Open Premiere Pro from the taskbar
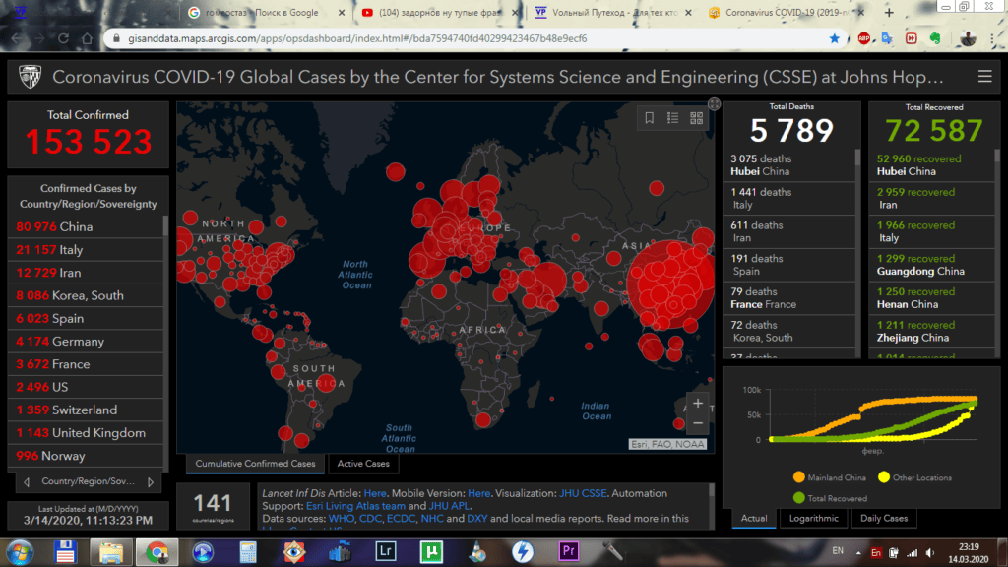1008x567 pixels. pyautogui.click(x=568, y=551)
